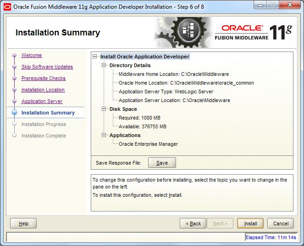304x246 pixels.
Task: Open Help for this installer step
Action: [23, 223]
